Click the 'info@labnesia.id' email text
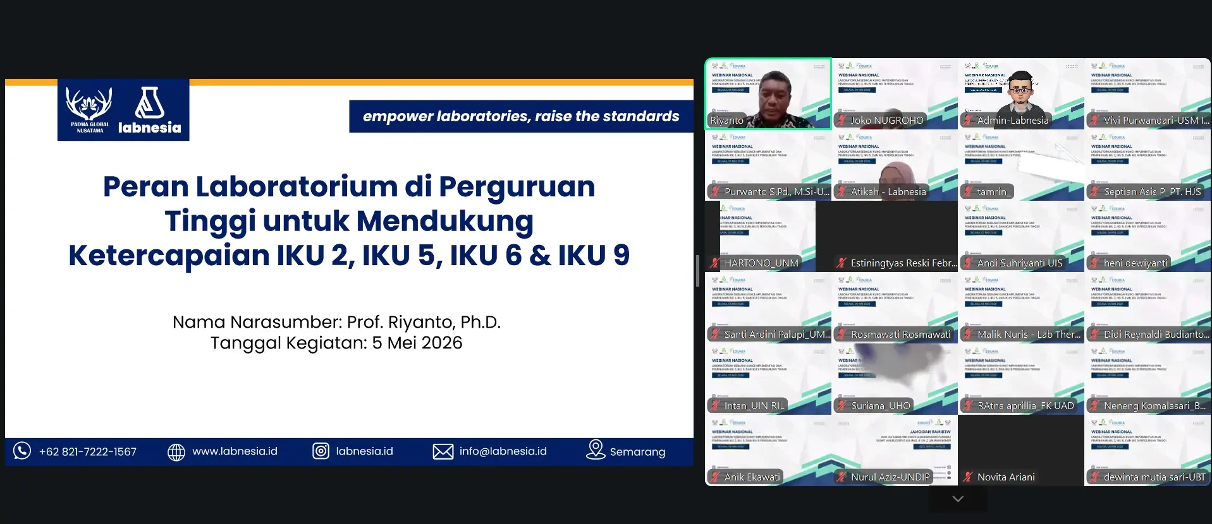This screenshot has width=1212, height=524. [503, 451]
